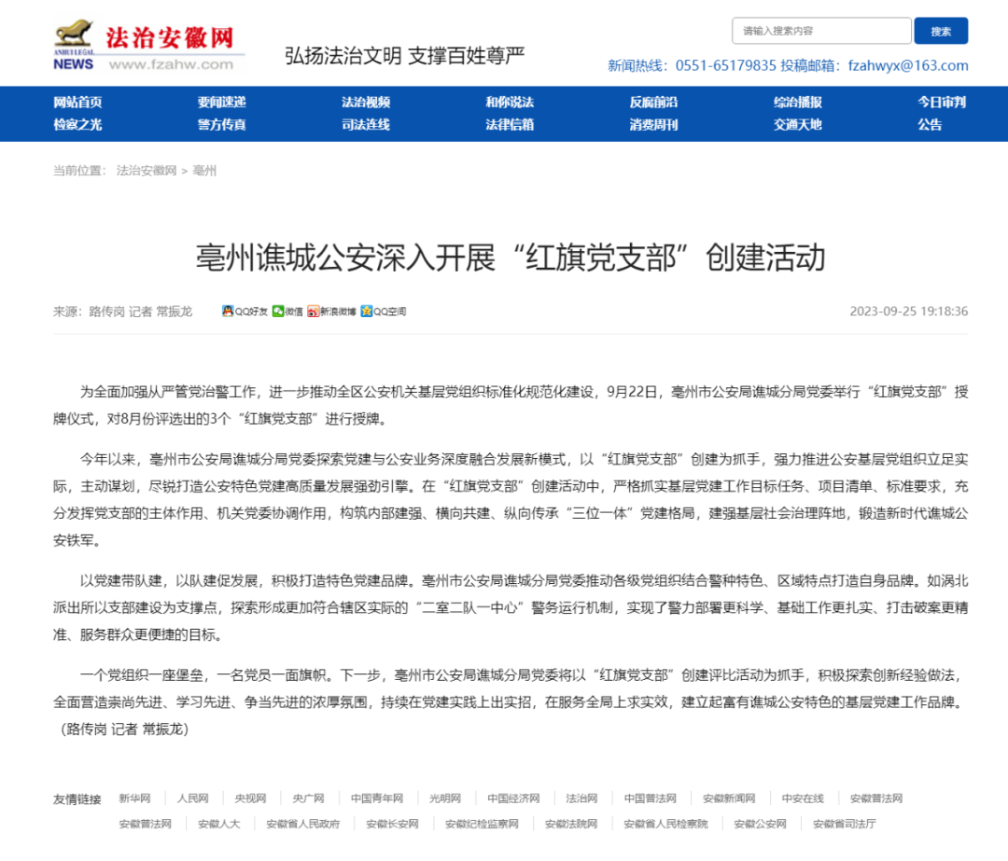Click inside the search input box
Viewport: 1008px width, 861px height.
pos(819,30)
